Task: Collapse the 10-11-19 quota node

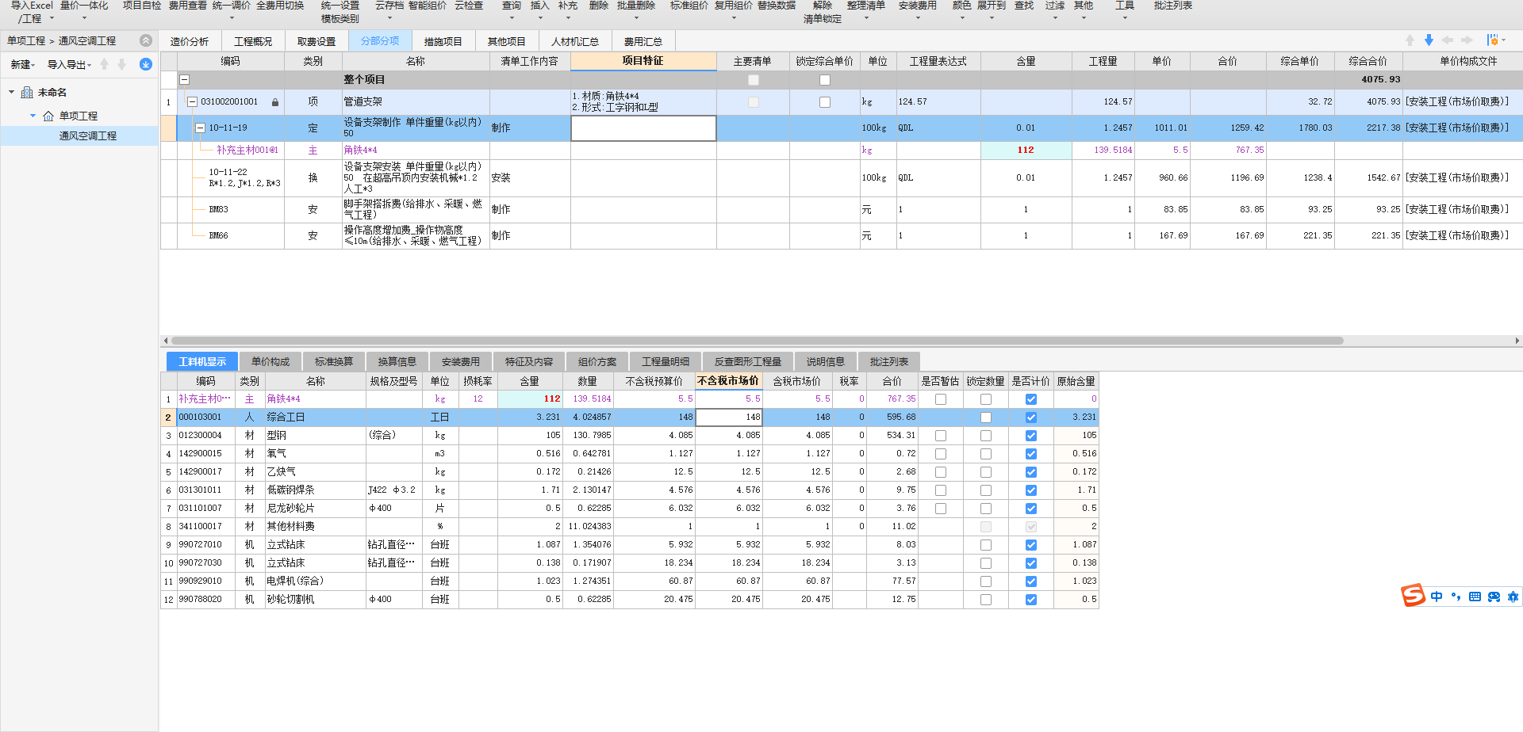Action: (x=201, y=128)
